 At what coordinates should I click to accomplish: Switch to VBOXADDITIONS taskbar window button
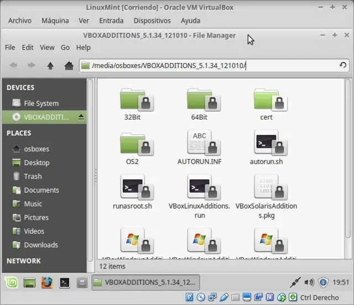(x=145, y=282)
